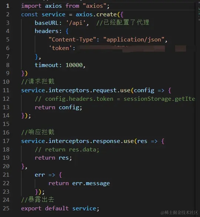Screen dimensions: 200x217
Task: Click line number 17 in the gutter
Action: point(6,141)
